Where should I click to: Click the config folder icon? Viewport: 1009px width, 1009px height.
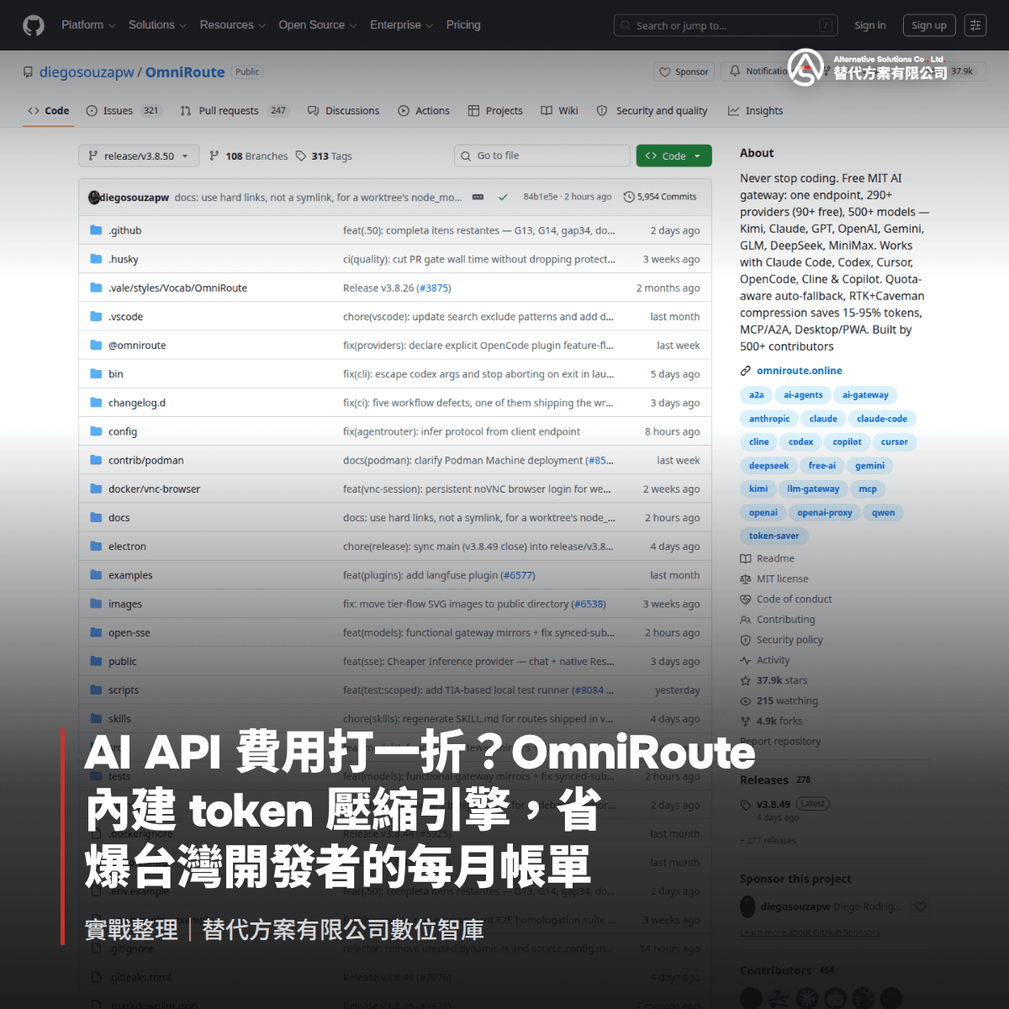[97, 431]
